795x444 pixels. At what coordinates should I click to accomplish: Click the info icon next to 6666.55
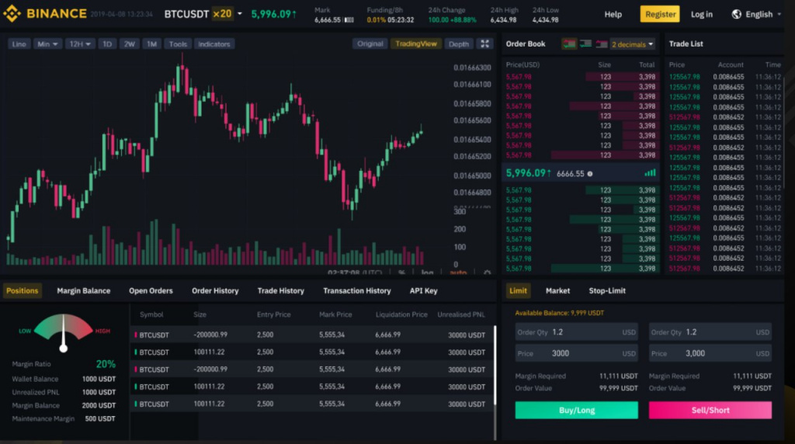[x=590, y=174]
